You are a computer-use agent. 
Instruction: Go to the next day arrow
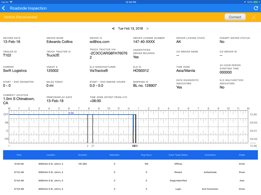coord(147,29)
